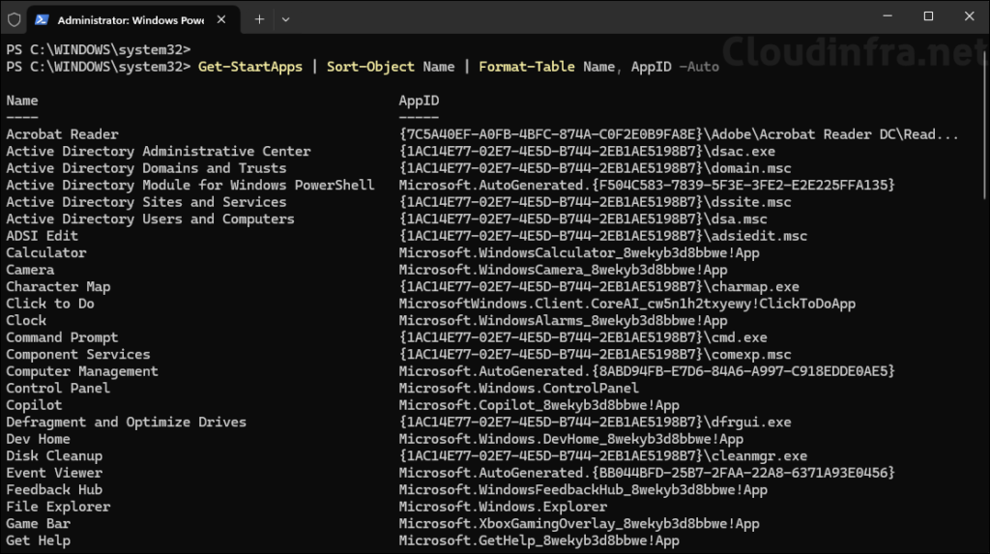Select the Administrator: Windows PowerShell tab
This screenshot has height=554, width=990.
tap(126, 18)
